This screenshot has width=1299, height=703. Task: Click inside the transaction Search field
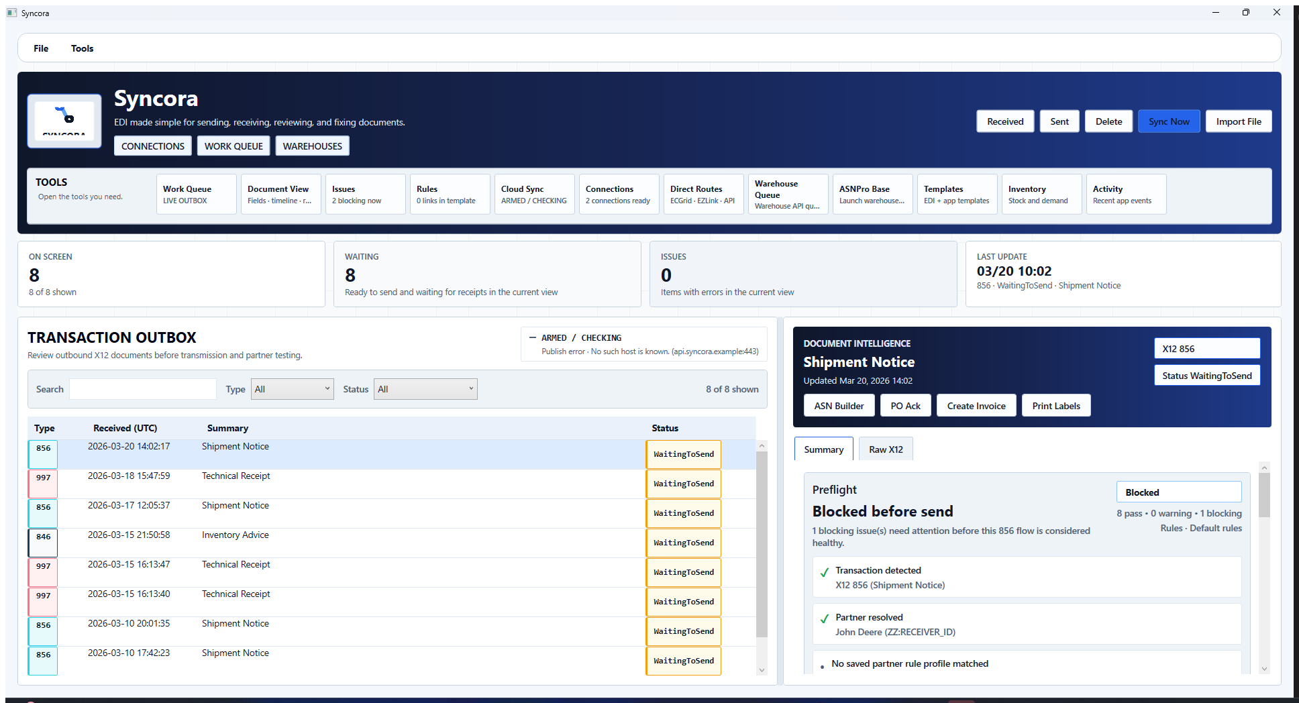(x=142, y=388)
